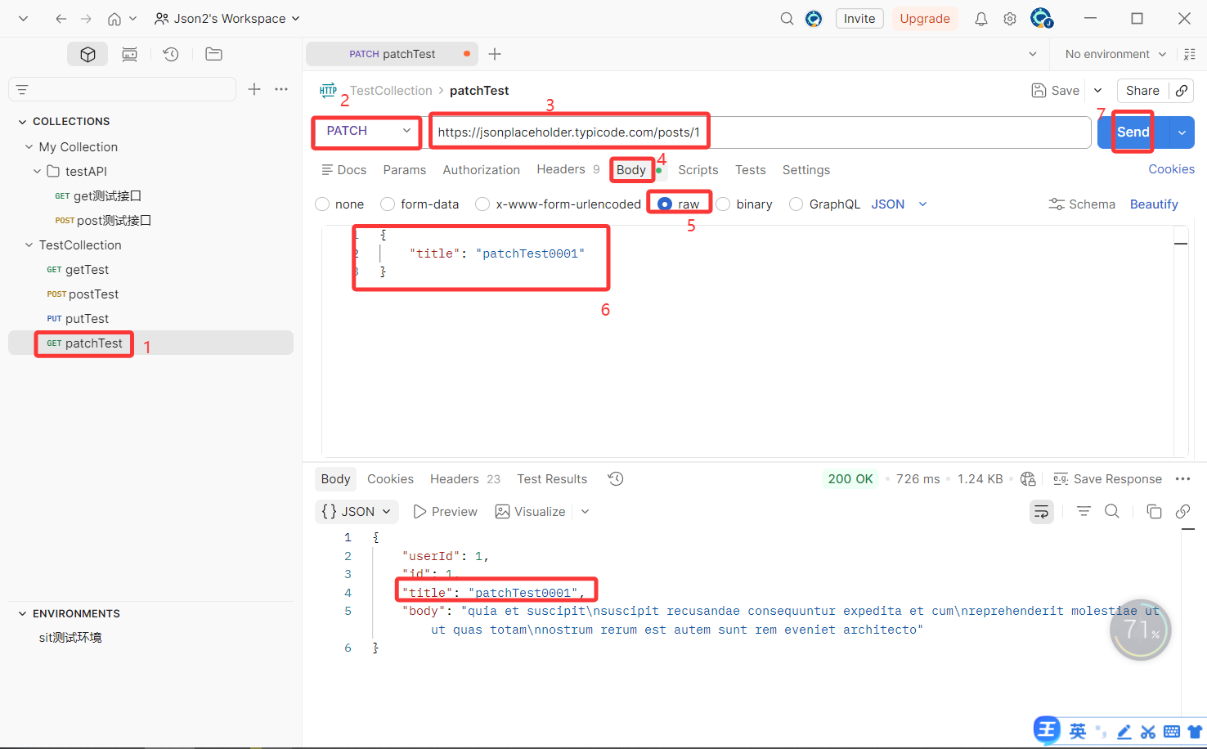The height and width of the screenshot is (749, 1207).
Task: Select x-www-form-urlencoded body type
Action: coord(482,204)
